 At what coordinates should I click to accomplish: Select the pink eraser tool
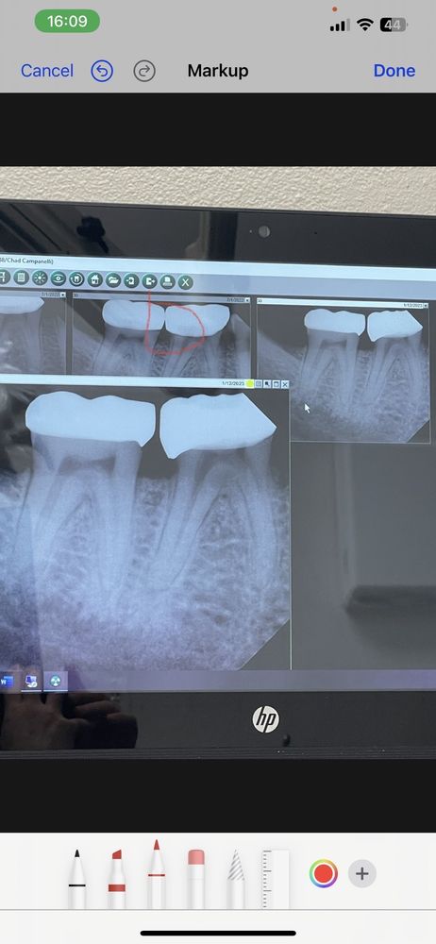(x=195, y=878)
